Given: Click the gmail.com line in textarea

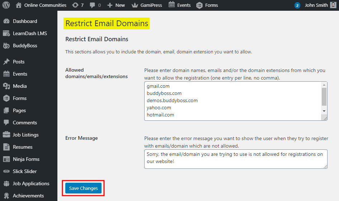Looking at the screenshot, I should [x=158, y=86].
